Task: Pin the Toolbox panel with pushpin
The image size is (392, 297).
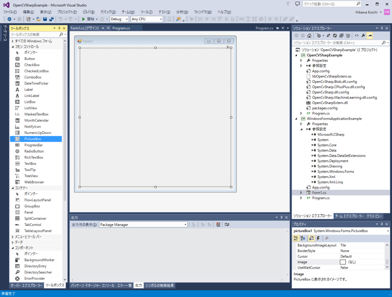Action: pos(59,28)
